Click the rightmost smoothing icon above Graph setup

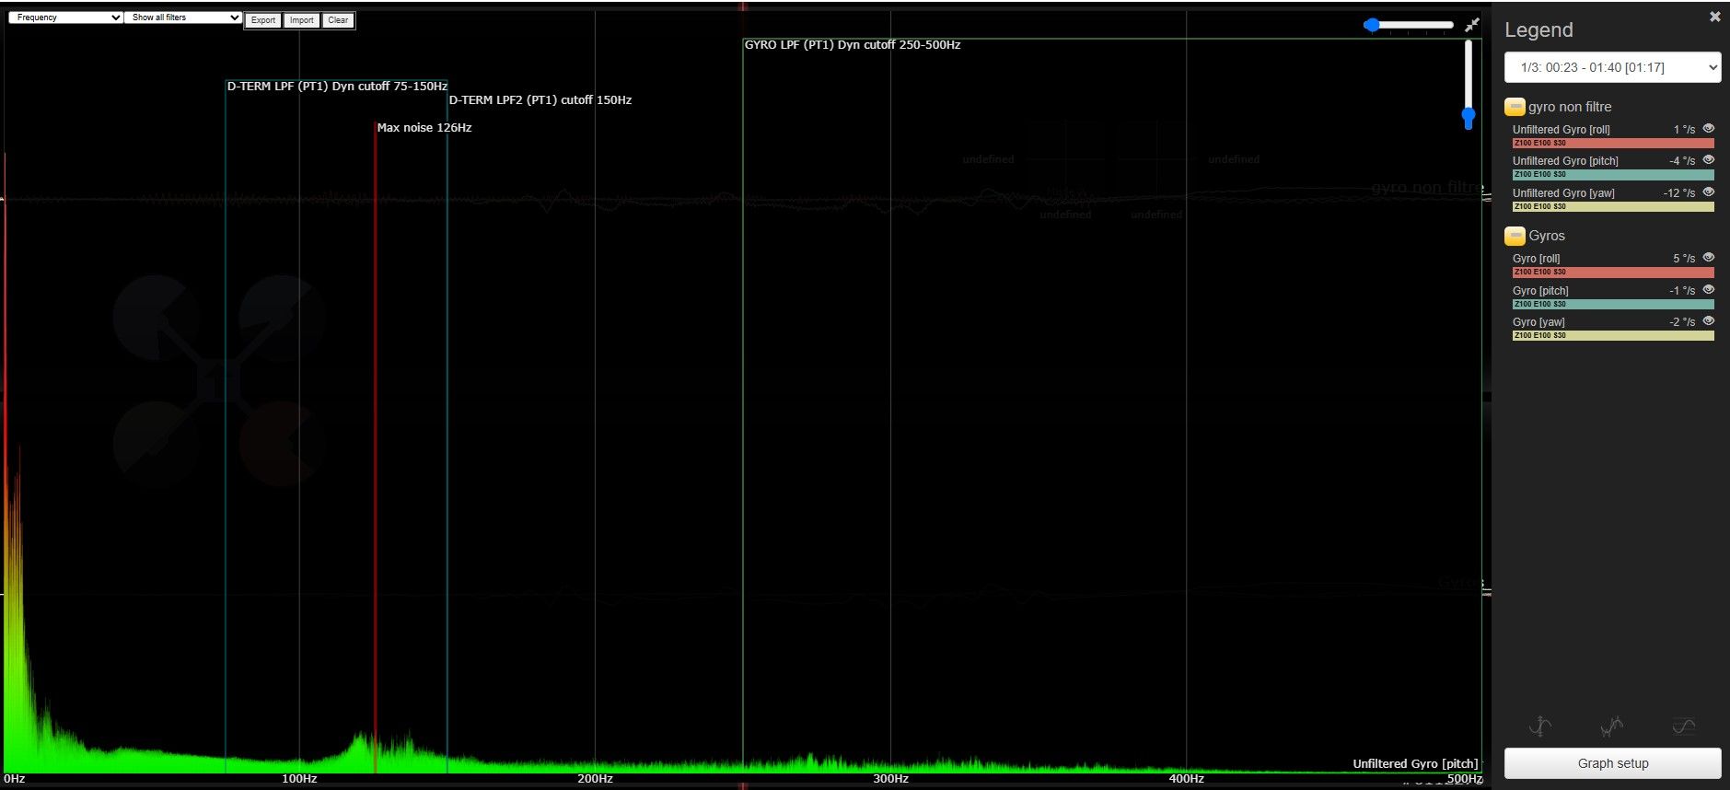[1683, 726]
